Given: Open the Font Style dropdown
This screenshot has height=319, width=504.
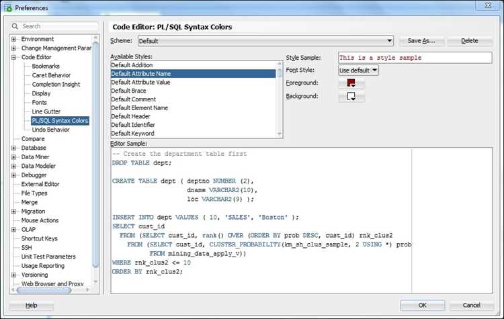Looking at the screenshot, I should coord(358,71).
